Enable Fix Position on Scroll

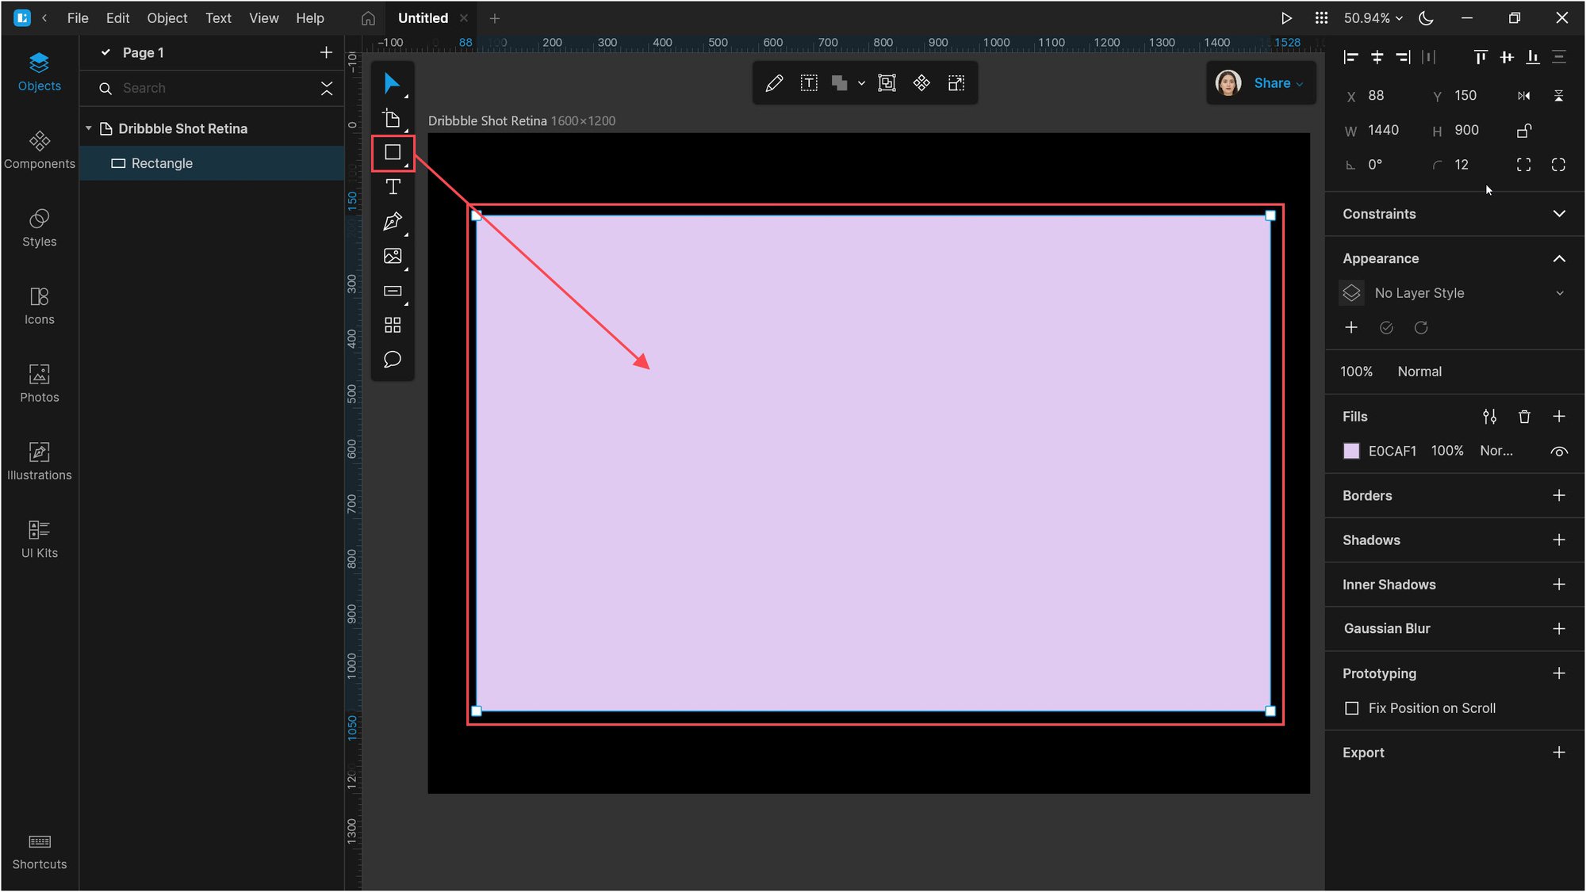[x=1352, y=707]
